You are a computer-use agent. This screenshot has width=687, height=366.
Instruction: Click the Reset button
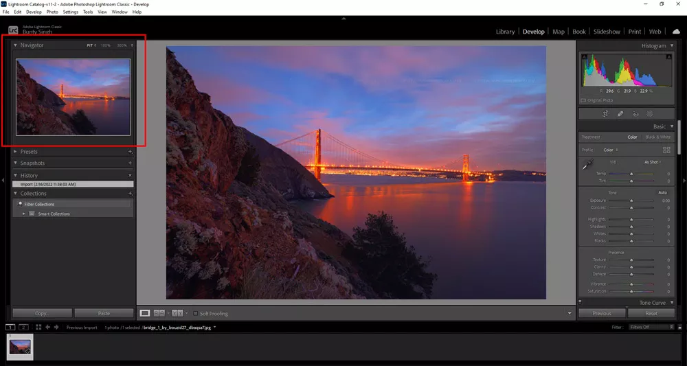[651, 313]
